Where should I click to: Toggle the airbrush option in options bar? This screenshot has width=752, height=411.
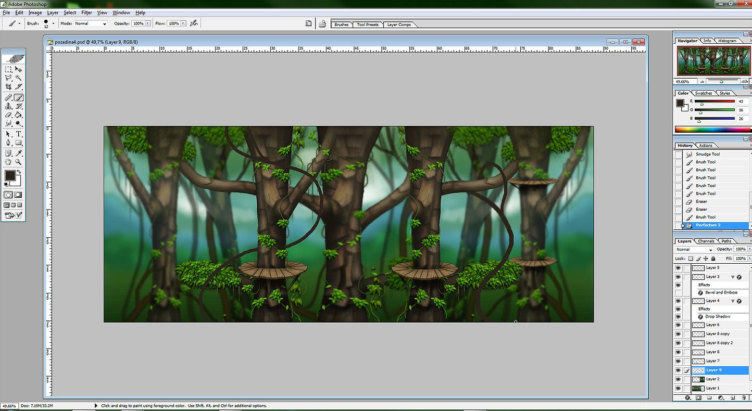[x=194, y=23]
